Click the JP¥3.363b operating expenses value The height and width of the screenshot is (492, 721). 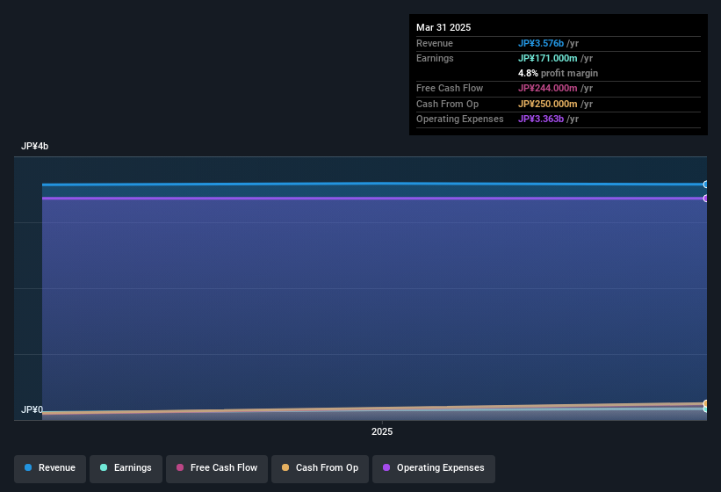[541, 119]
